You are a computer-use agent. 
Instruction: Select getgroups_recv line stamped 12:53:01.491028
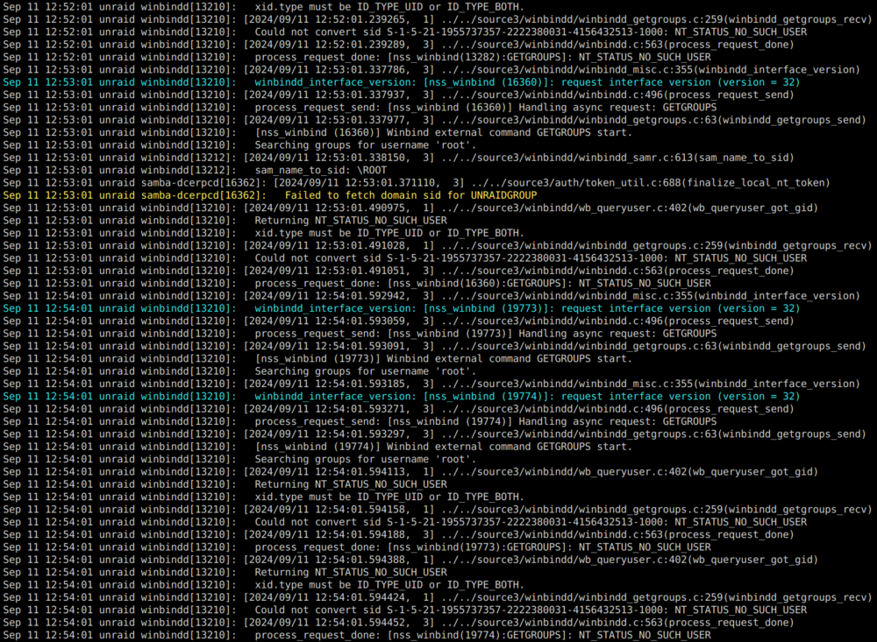[x=438, y=245]
